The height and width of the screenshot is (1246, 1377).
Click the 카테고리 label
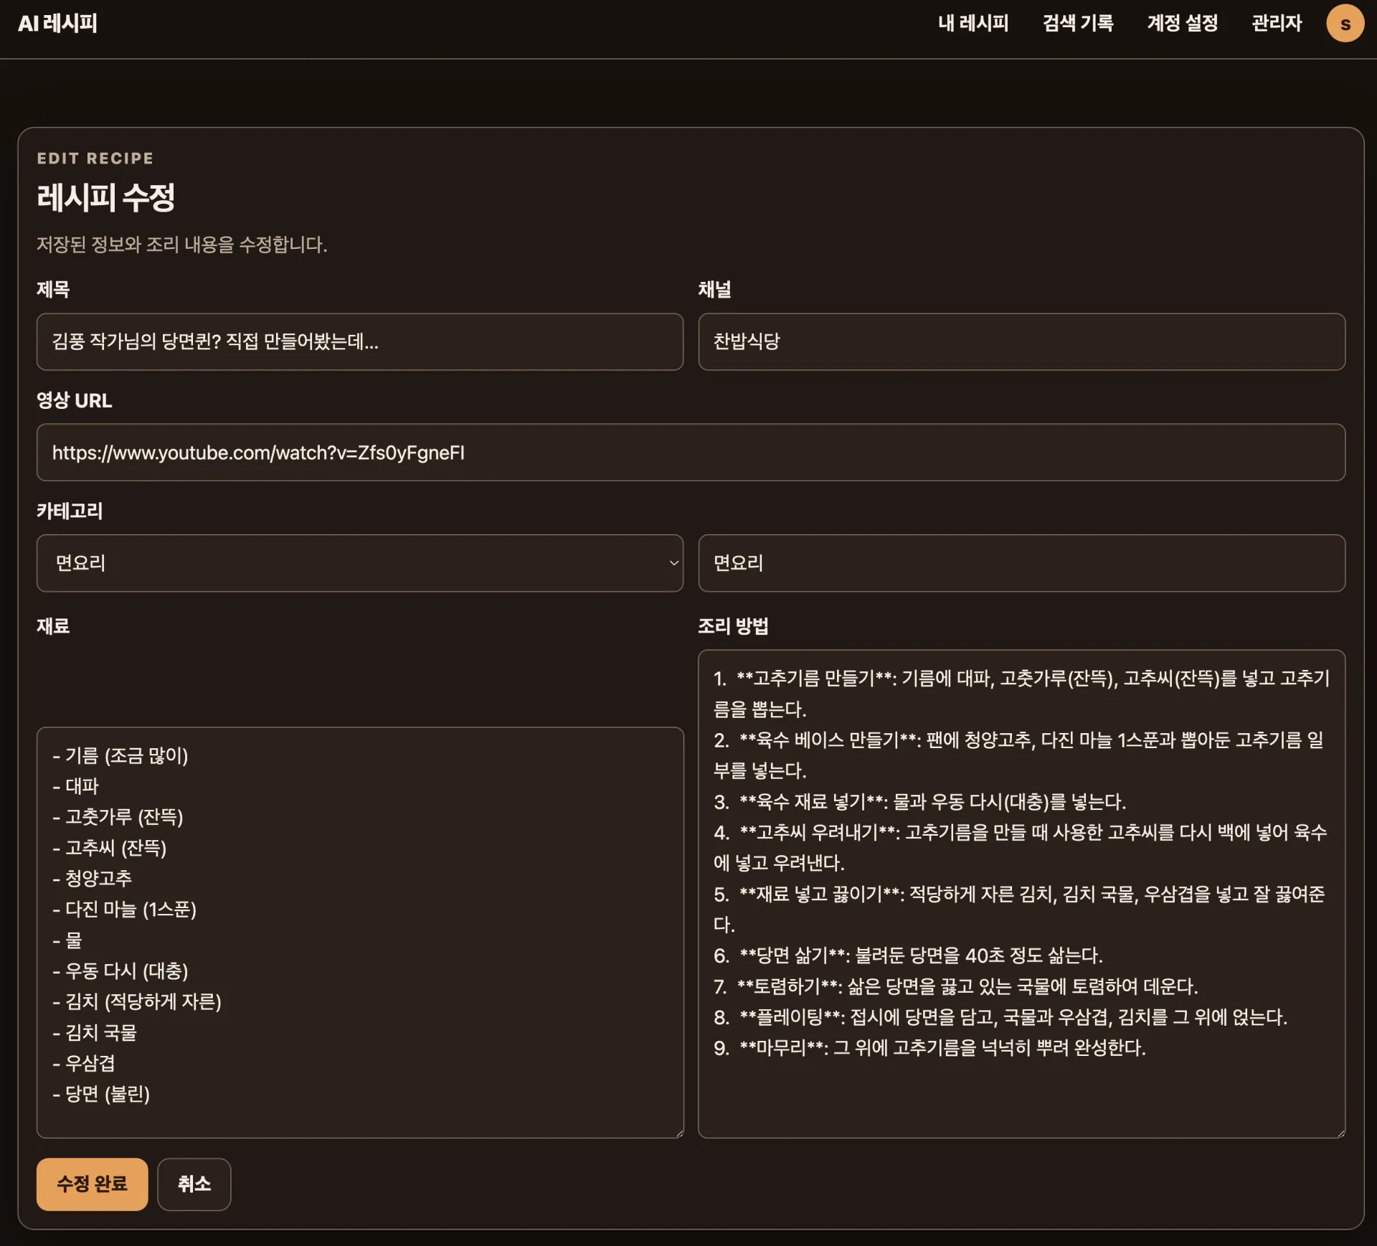[x=70, y=511]
